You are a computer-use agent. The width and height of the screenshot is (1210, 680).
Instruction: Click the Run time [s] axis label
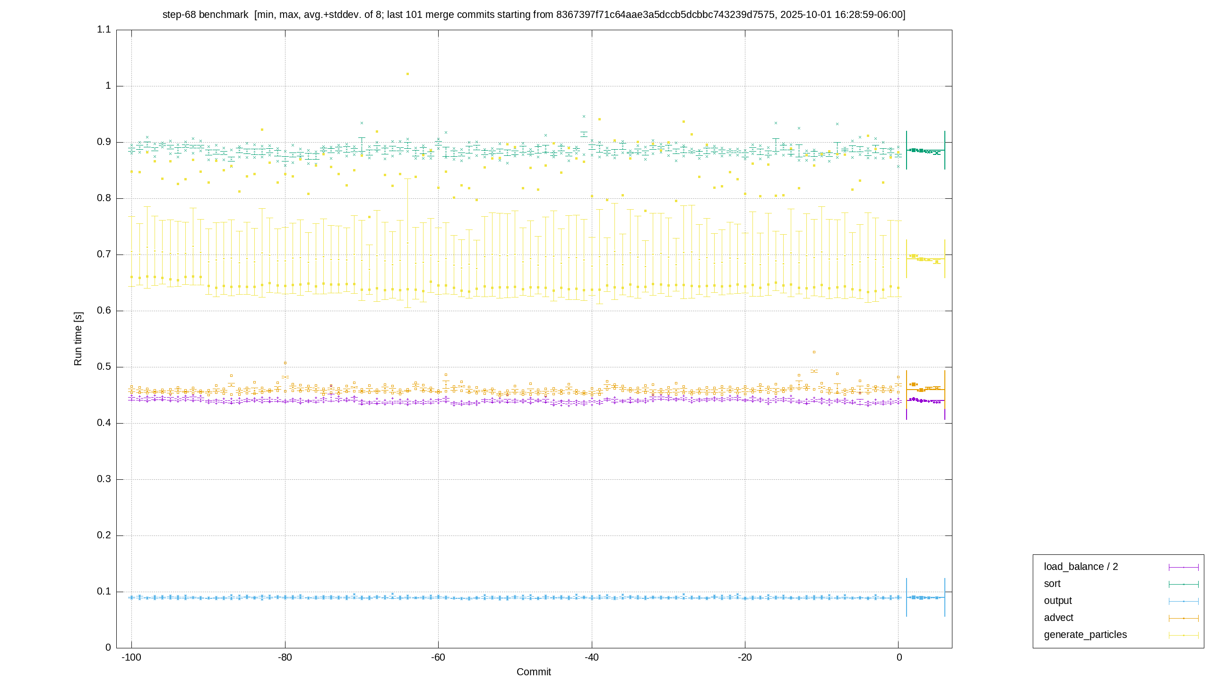(78, 339)
